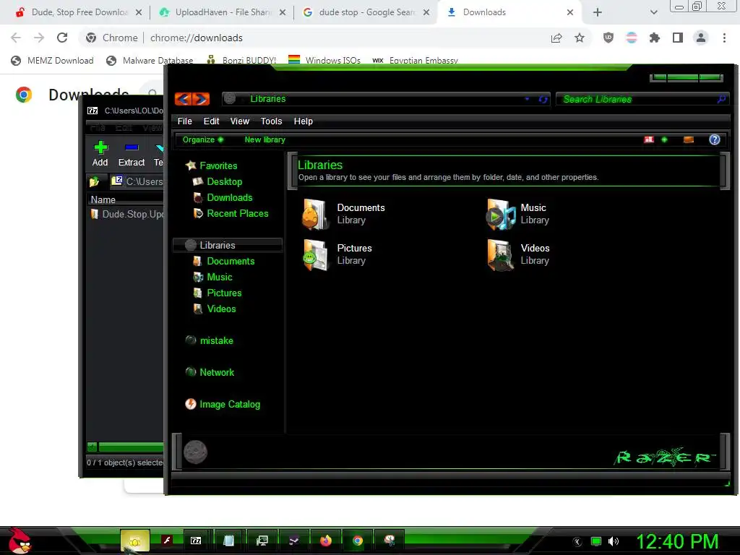This screenshot has height=555, width=740.
Task: Open the Explorer View menu
Action: coord(239,121)
